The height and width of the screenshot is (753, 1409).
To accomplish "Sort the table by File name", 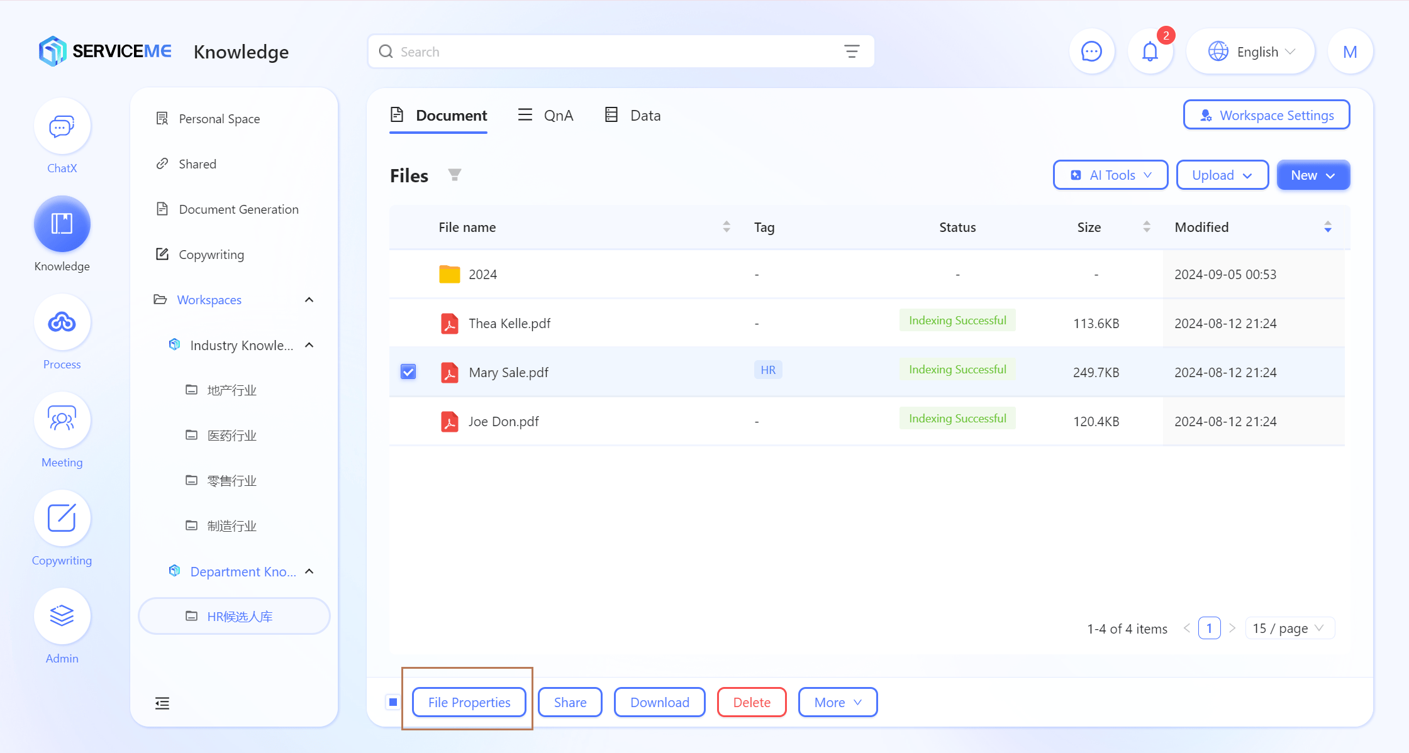I will coord(727,227).
